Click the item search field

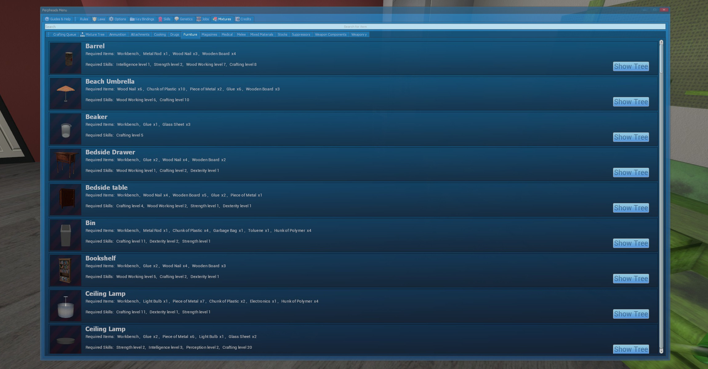coord(355,27)
